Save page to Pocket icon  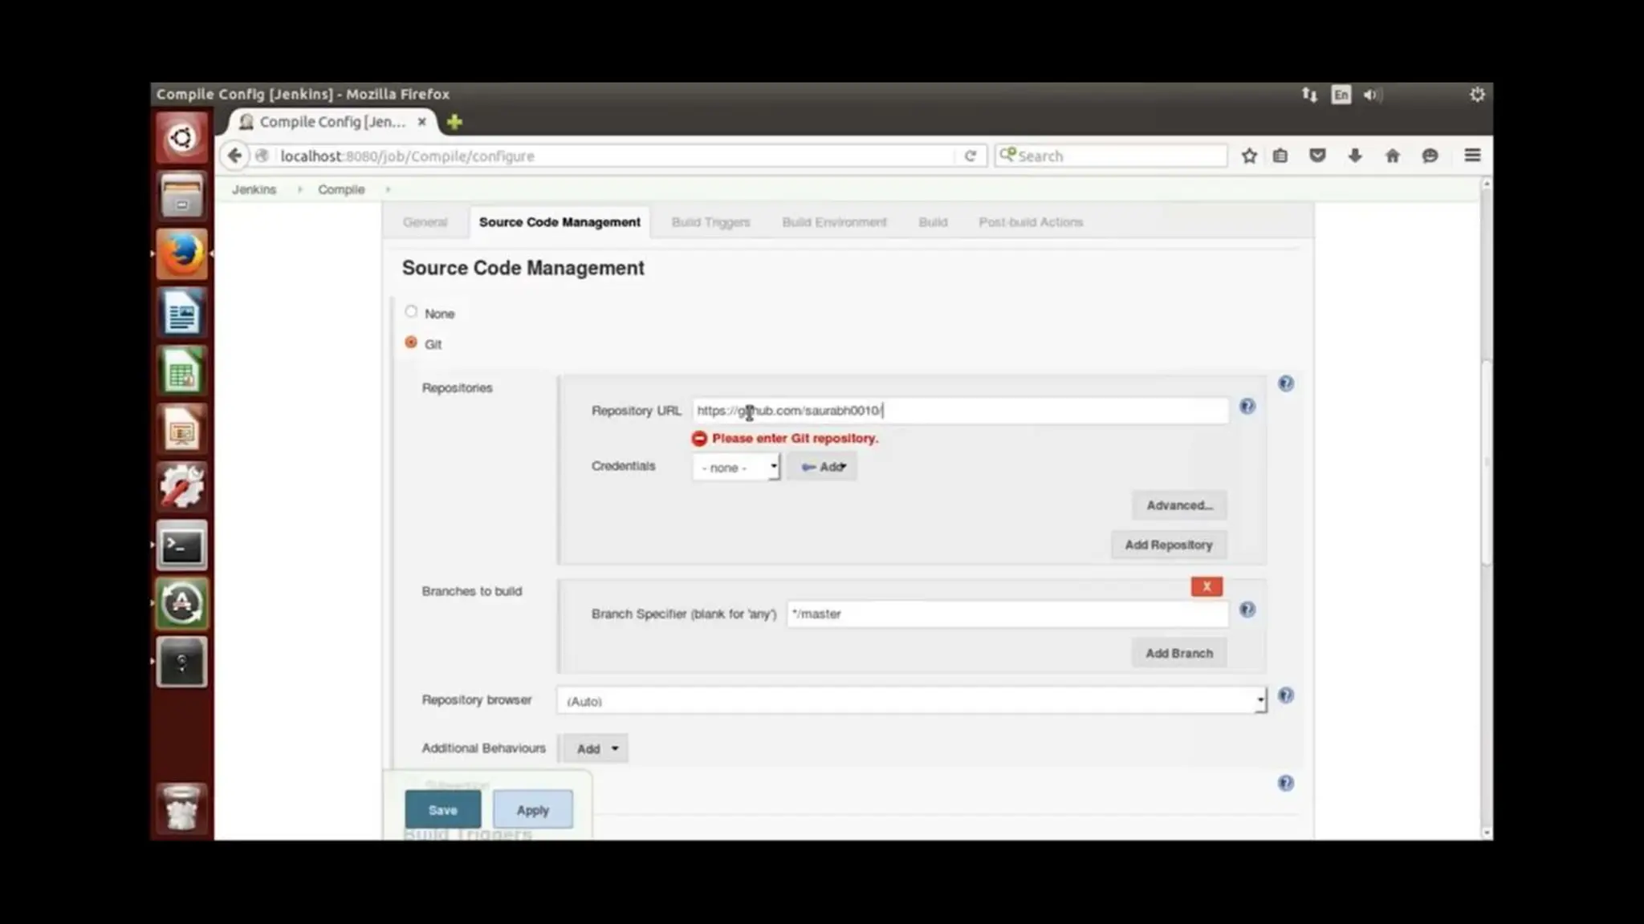1317,156
